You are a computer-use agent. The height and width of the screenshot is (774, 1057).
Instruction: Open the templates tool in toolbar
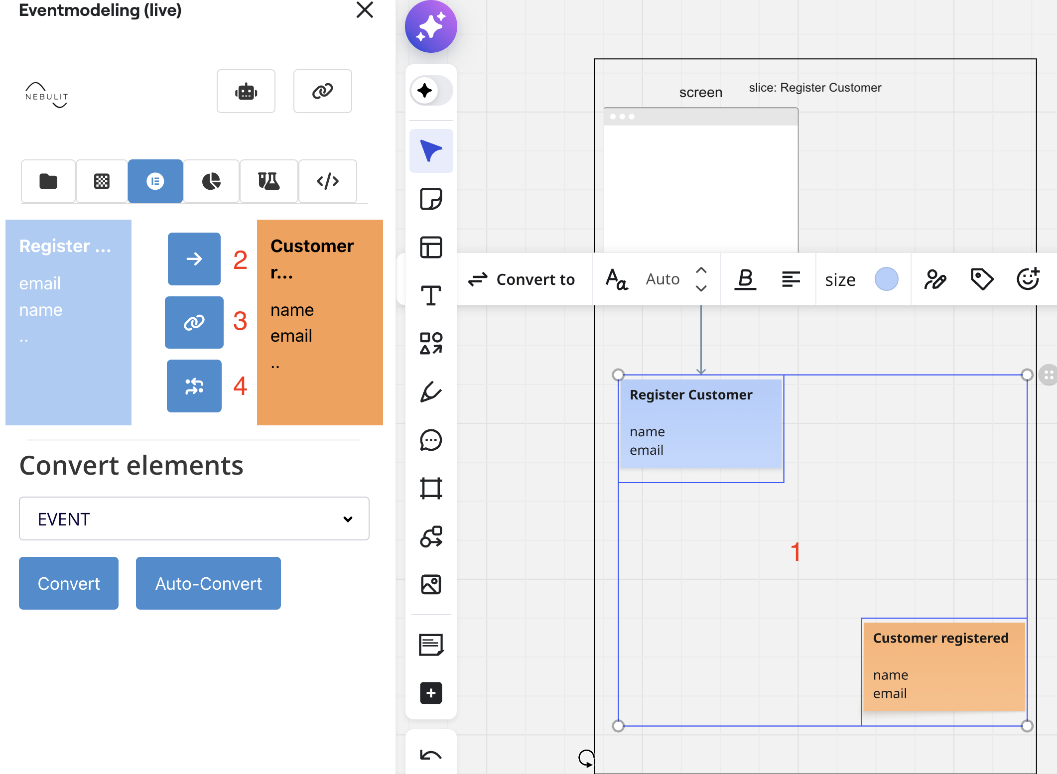tap(431, 248)
